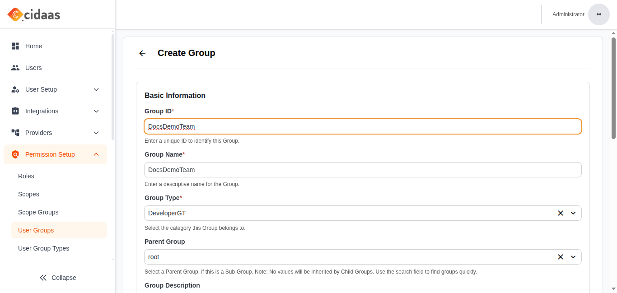Click 'Enter a unique ID' helper text
Screen dimensions: 617x293
192,141
